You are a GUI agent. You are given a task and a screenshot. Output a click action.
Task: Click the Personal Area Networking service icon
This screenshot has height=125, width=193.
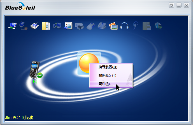pyautogui.click(x=12, y=26)
